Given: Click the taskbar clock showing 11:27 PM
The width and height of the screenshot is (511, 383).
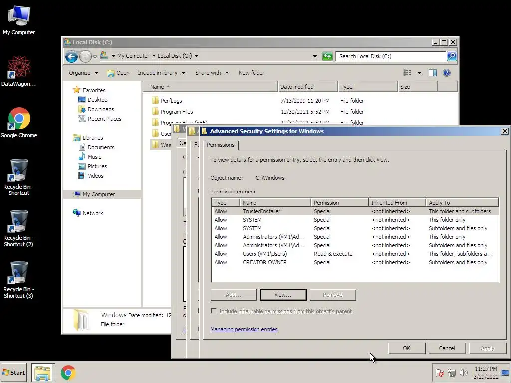Looking at the screenshot, I should click(x=486, y=373).
